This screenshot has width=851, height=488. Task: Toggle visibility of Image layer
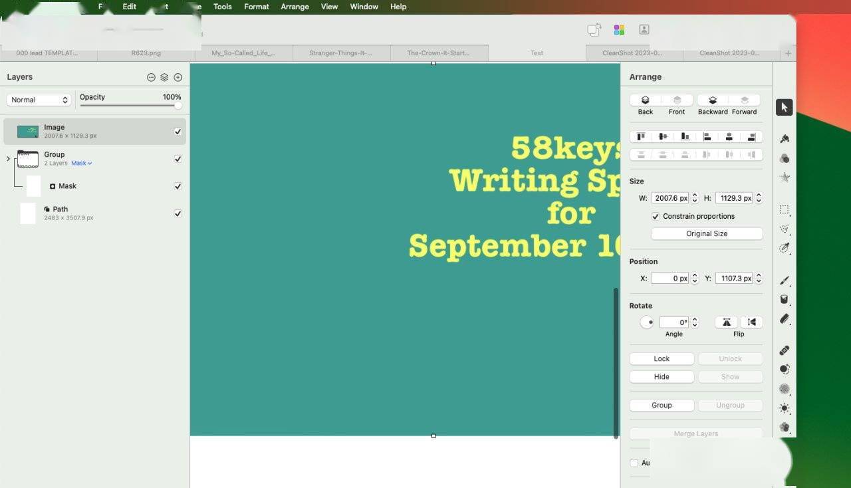178,132
